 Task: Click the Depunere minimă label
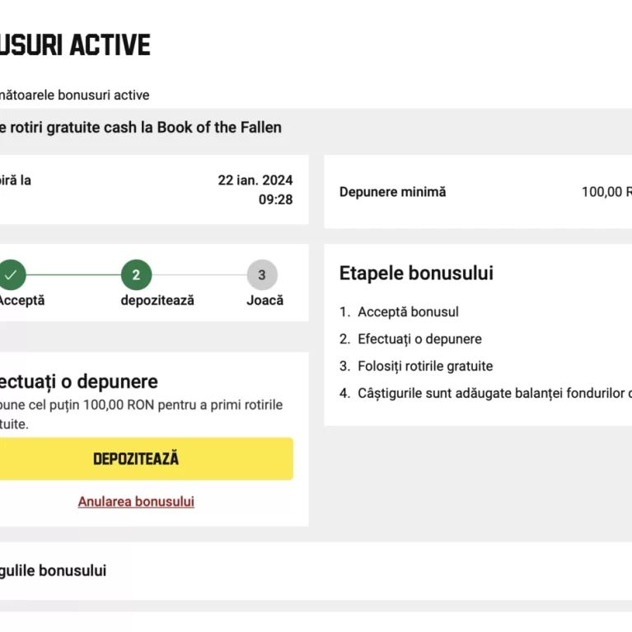coord(392,192)
